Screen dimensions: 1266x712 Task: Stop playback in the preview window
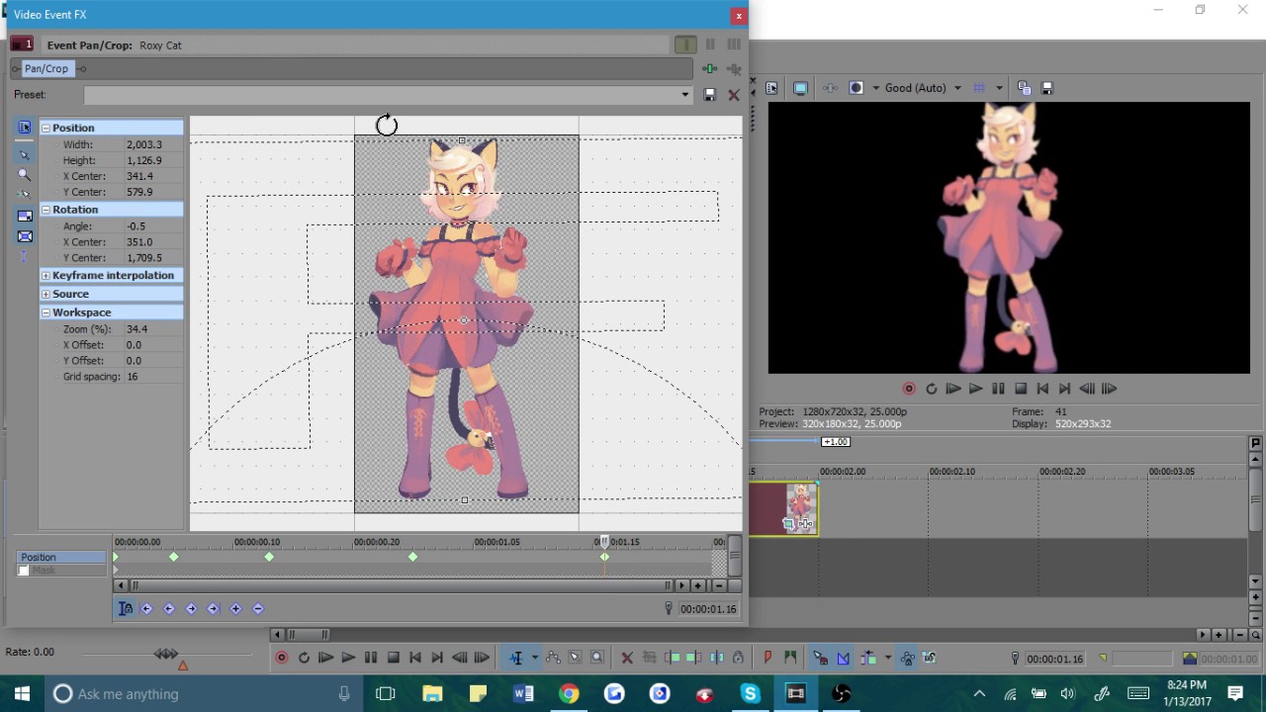1021,389
